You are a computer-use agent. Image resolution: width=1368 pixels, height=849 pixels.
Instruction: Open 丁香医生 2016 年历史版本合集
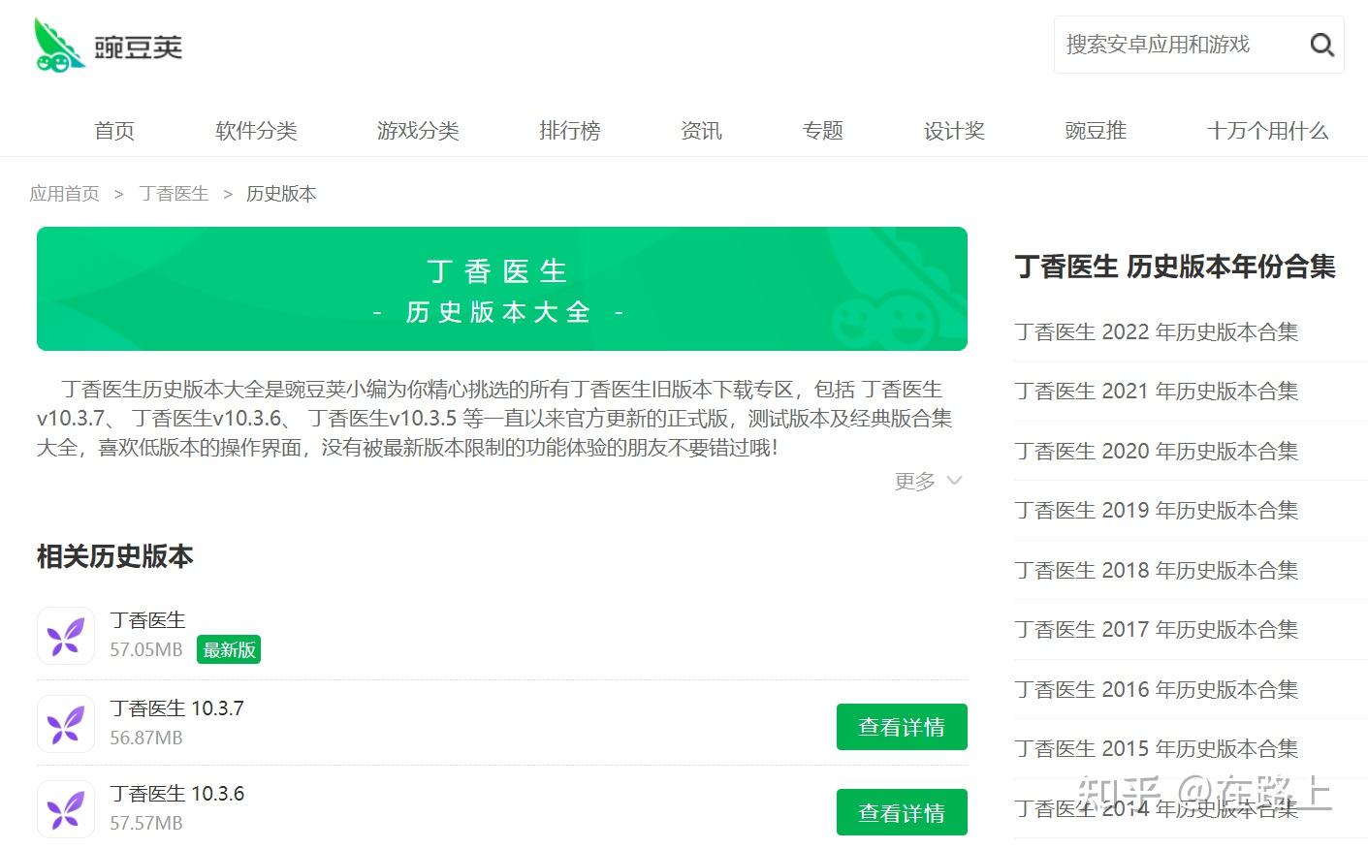(1156, 689)
